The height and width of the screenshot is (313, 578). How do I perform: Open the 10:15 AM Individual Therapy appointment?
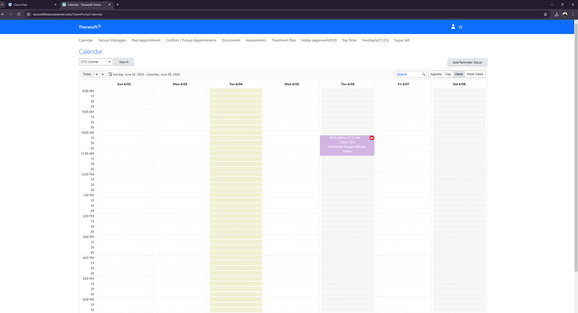(347, 145)
